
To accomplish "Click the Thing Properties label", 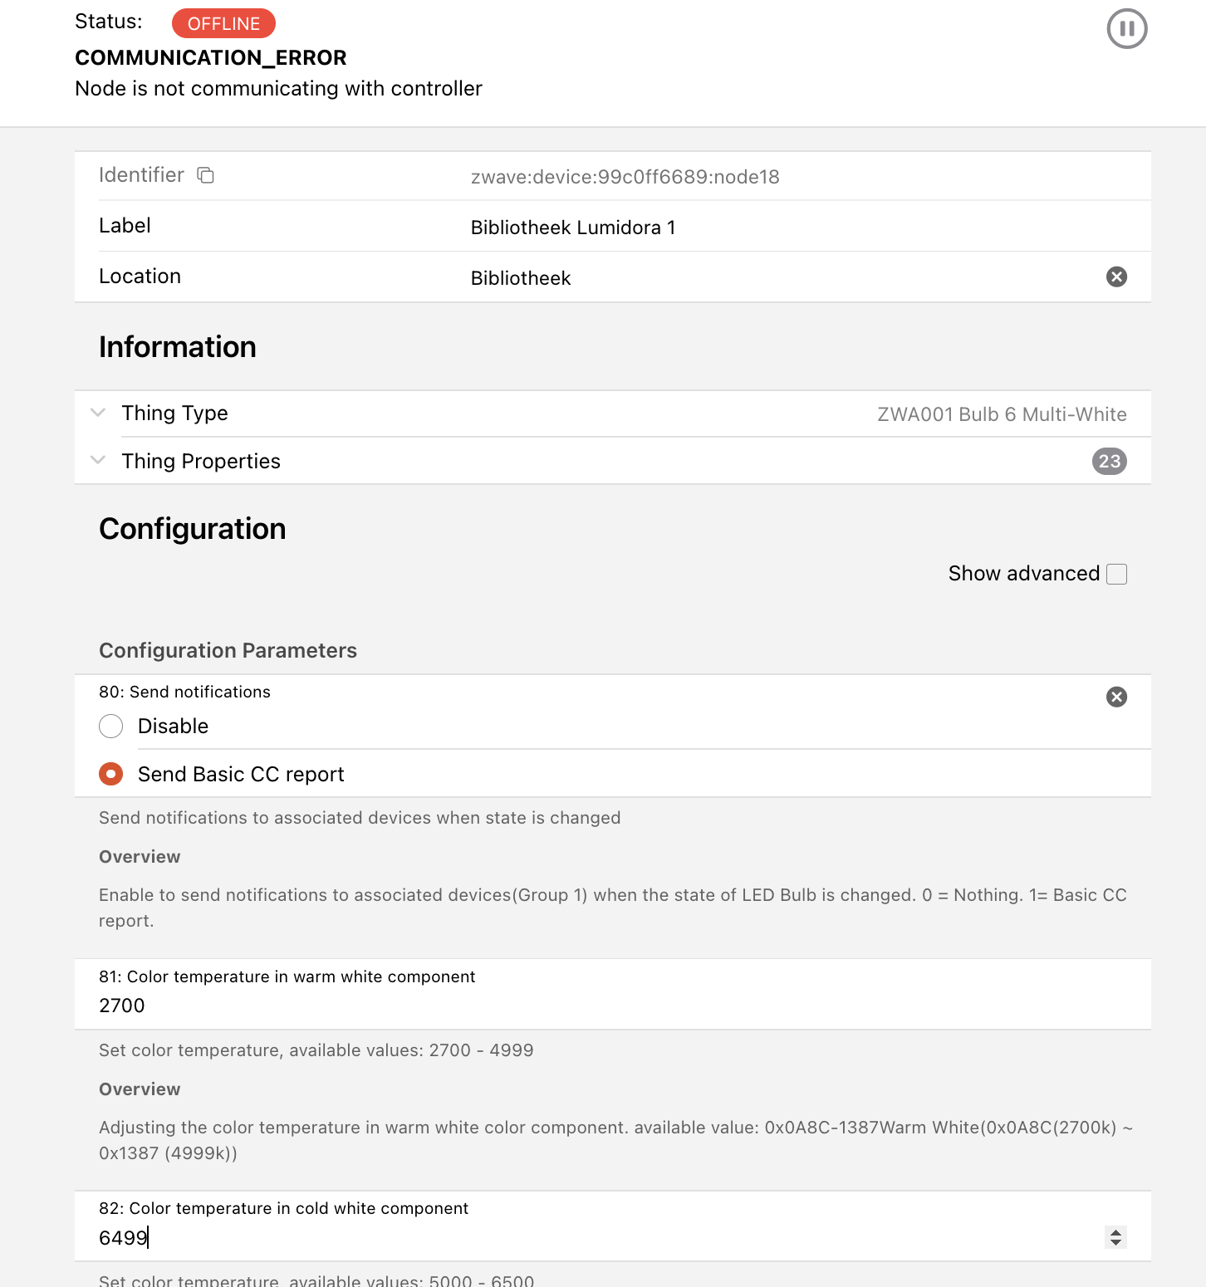I will tap(201, 462).
